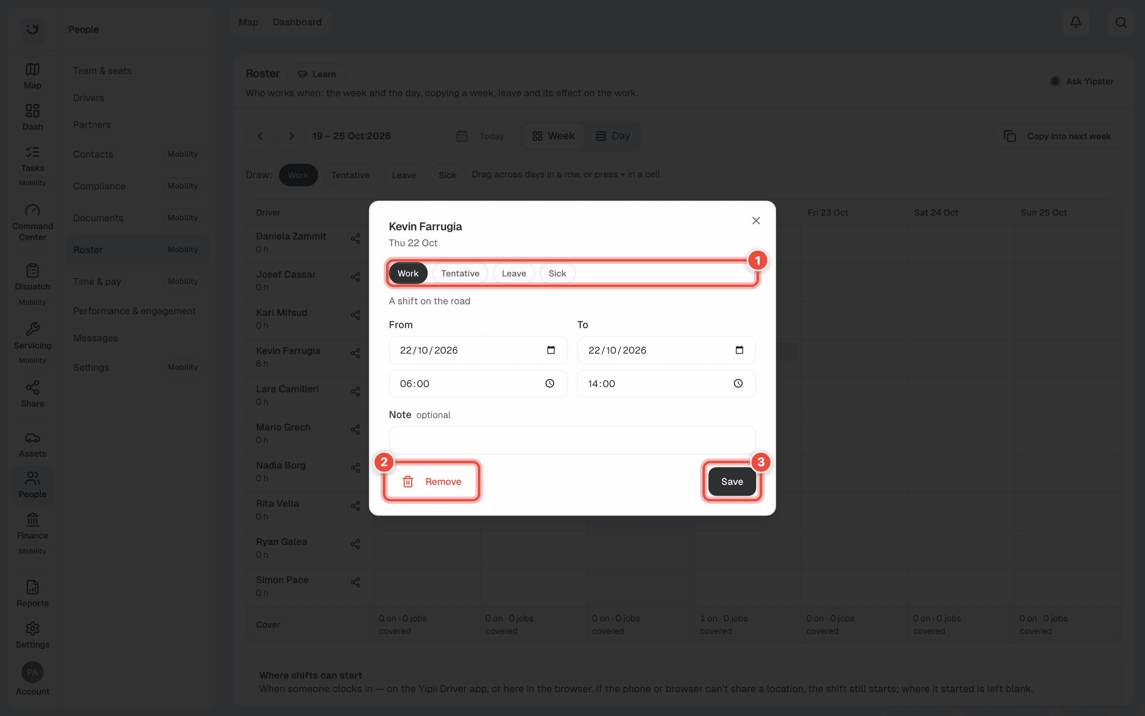
Task: Click the Save button
Action: 732,482
